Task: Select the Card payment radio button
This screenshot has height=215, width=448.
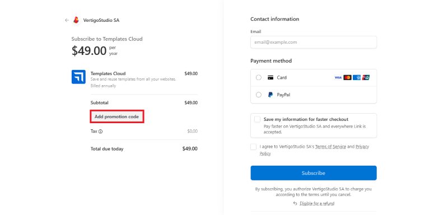Action: (x=259, y=78)
